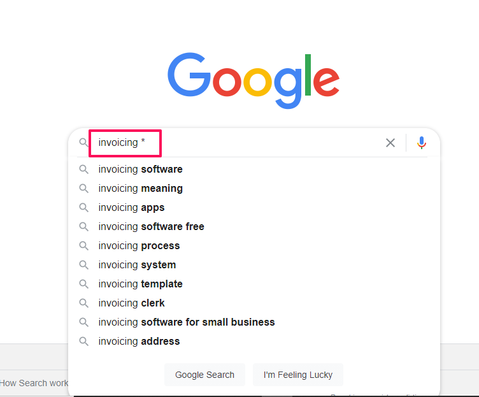Screen dimensions: 479x397
Task: Select the 'invoicing template' suggestion
Action: 140,284
